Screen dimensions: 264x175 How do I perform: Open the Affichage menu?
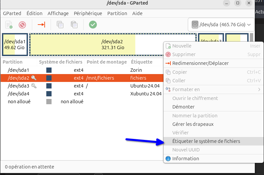point(58,13)
